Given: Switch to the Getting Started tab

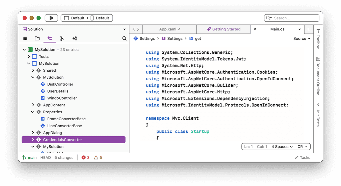Looking at the screenshot, I should tap(223, 29).
